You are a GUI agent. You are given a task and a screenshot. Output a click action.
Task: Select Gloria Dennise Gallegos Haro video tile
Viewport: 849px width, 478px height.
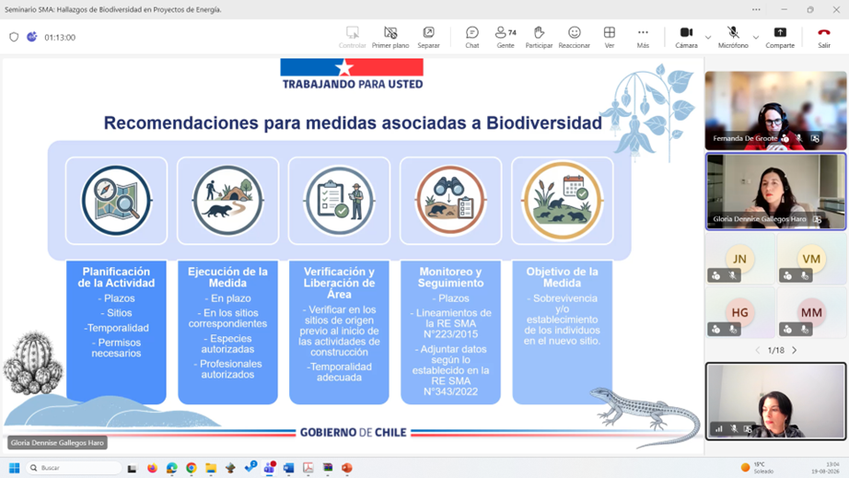[775, 192]
